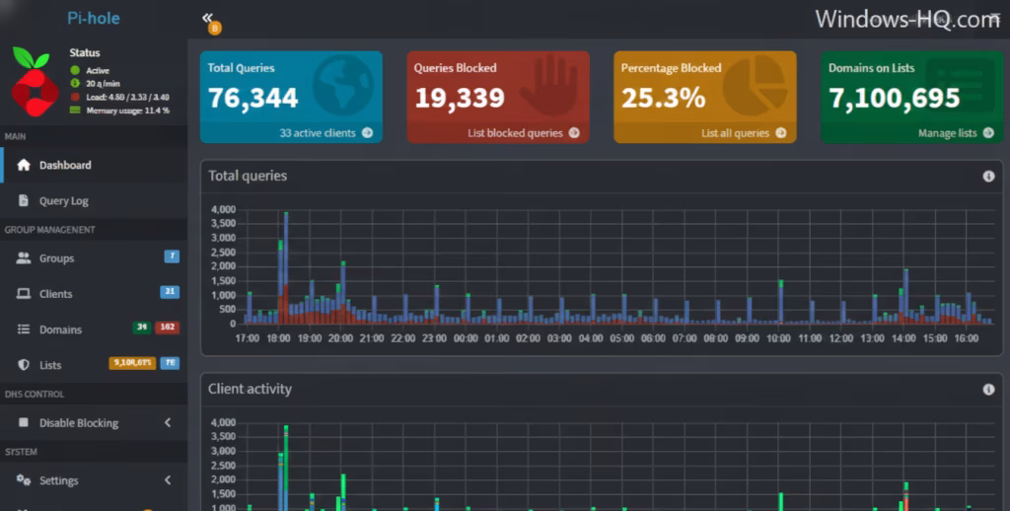Click the Total Queries value 76,344
This screenshot has height=511, width=1010.
252,98
